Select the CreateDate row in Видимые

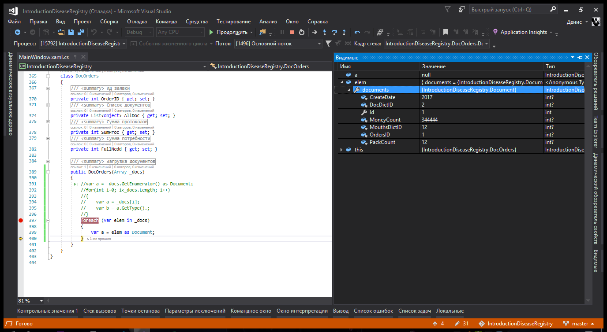click(x=459, y=97)
